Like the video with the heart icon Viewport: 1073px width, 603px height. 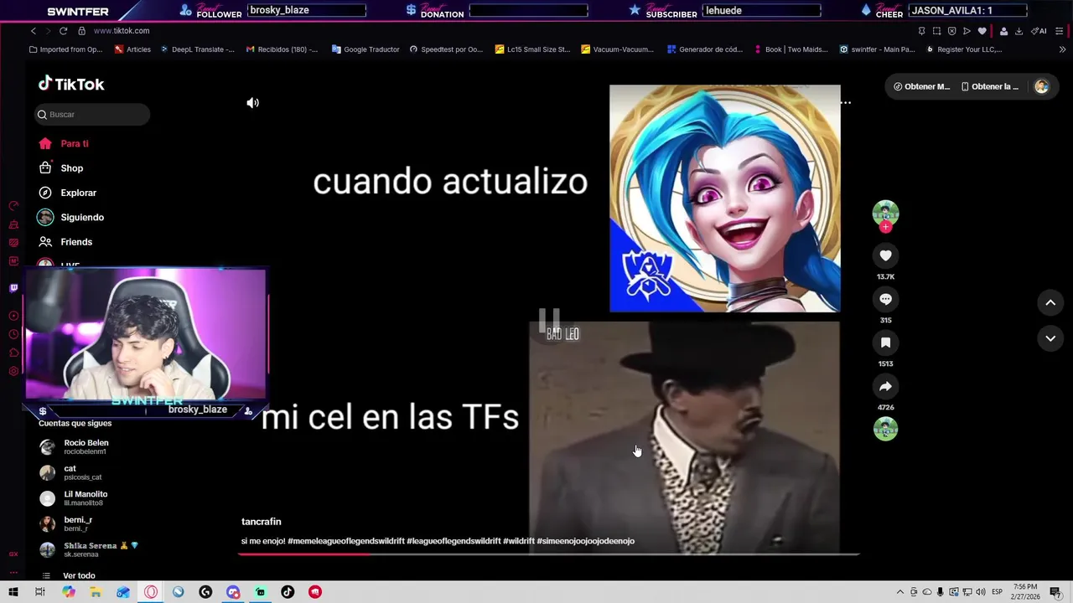coord(885,255)
